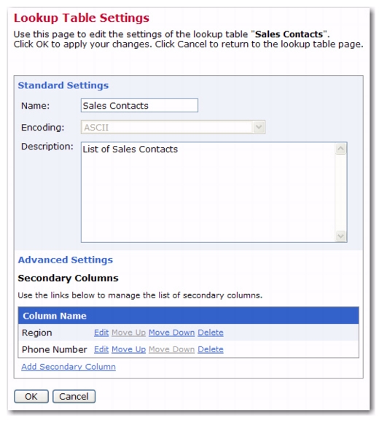Click the Add Secondary Column link
Screen dimensions: 379x423
point(69,367)
